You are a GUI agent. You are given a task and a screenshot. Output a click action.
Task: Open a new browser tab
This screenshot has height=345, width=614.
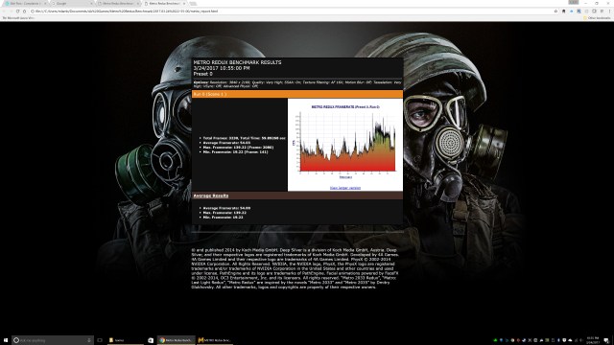point(193,4)
